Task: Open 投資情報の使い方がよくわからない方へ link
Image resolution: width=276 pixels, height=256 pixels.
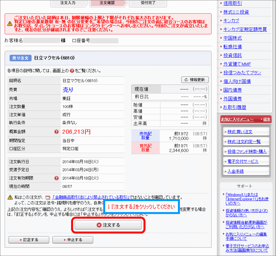Action: (x=246, y=213)
